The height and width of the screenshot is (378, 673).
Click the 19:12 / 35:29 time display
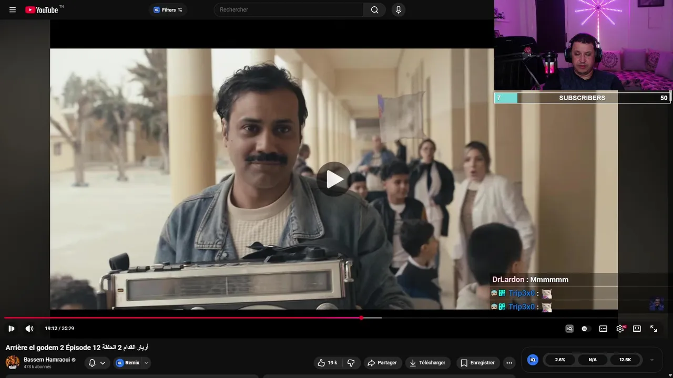[59, 329]
